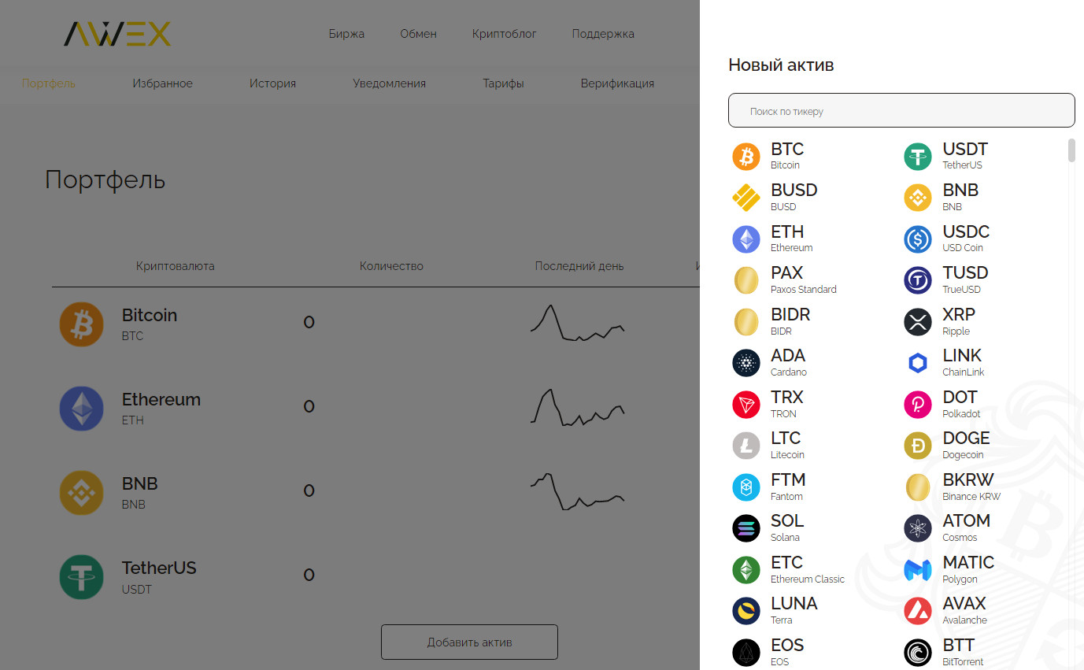Choose the USDT Tether icon in asset list
Image resolution: width=1084 pixels, height=670 pixels.
click(918, 156)
